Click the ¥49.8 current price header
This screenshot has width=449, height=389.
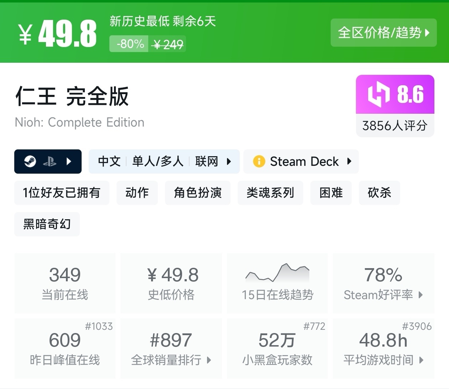click(57, 34)
